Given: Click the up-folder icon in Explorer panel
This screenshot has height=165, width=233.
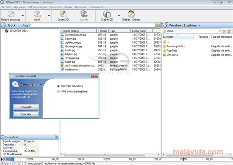Looking at the screenshot, I should pyautogui.click(x=224, y=31).
